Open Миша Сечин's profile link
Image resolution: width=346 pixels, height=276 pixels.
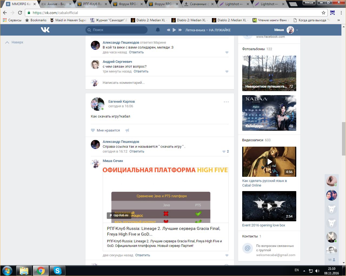coord(113,161)
